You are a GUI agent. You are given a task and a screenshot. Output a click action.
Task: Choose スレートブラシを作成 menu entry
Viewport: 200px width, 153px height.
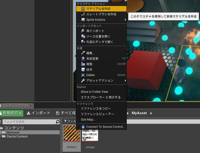[x=101, y=14]
